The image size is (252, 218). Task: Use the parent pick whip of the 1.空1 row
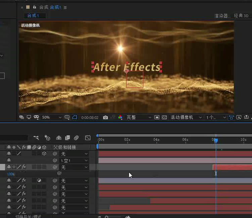[55, 160]
